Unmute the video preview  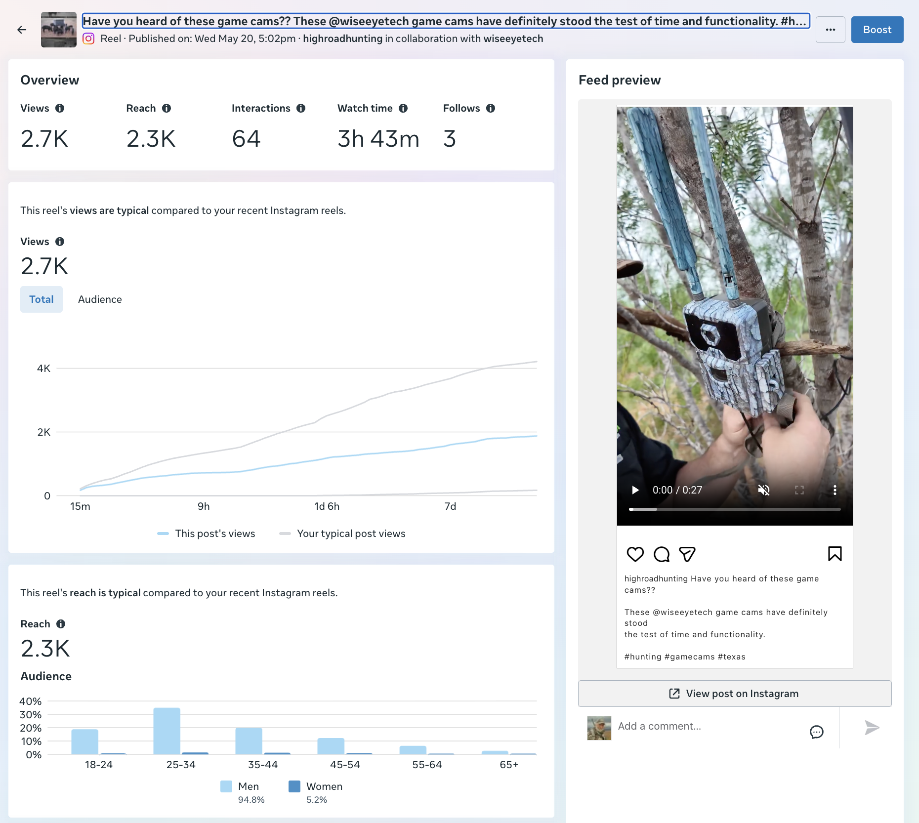(764, 490)
